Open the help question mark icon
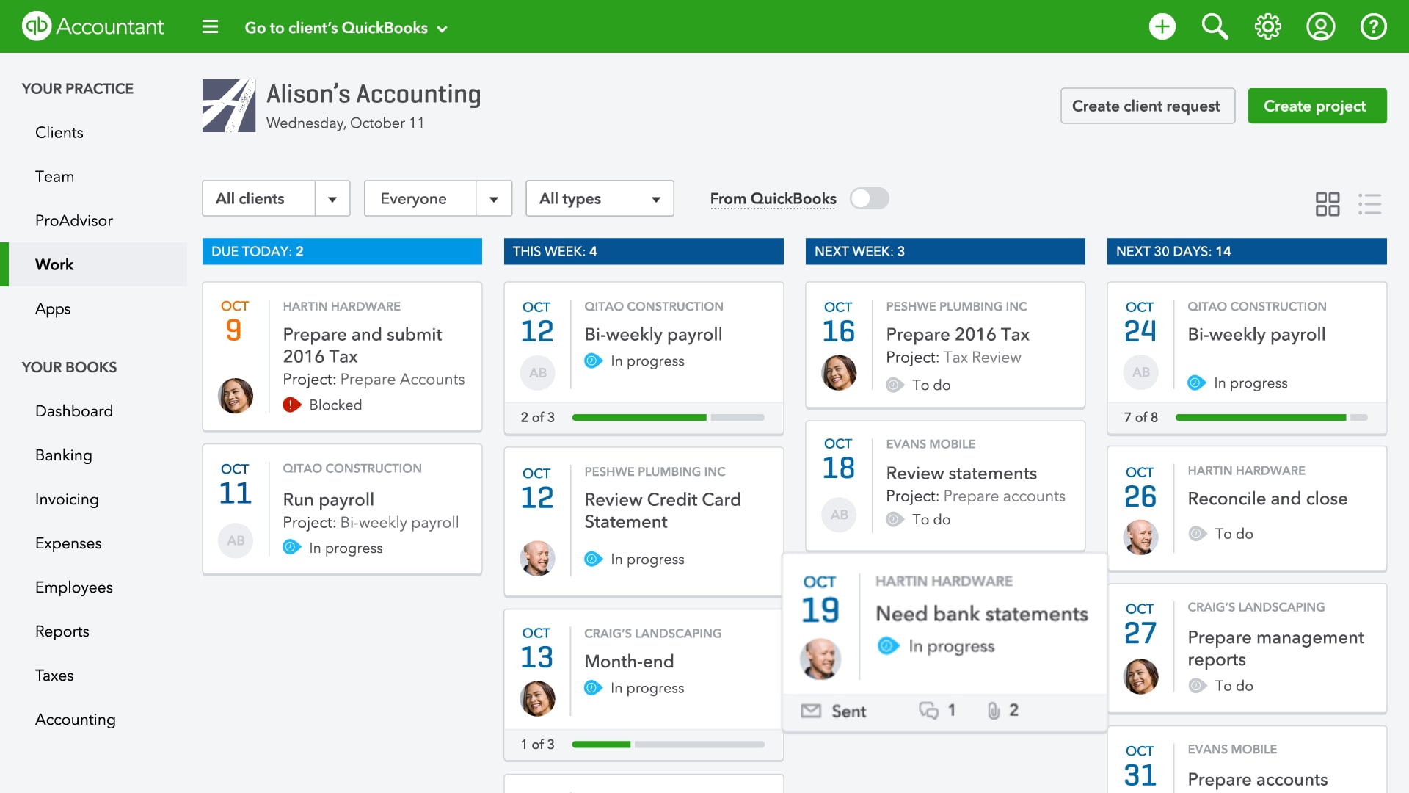This screenshot has height=793, width=1409. coord(1373,27)
